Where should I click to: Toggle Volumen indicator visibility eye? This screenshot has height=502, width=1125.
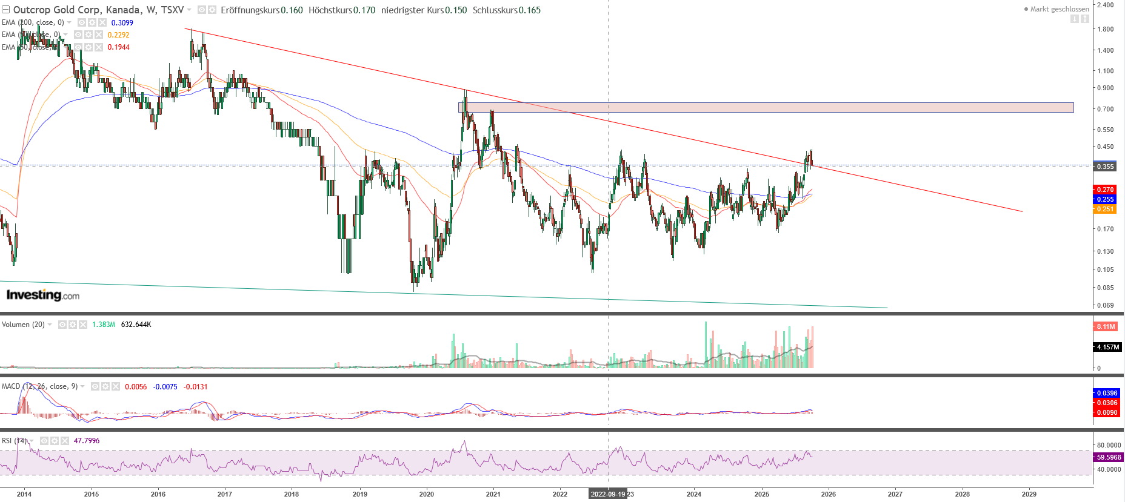point(62,325)
